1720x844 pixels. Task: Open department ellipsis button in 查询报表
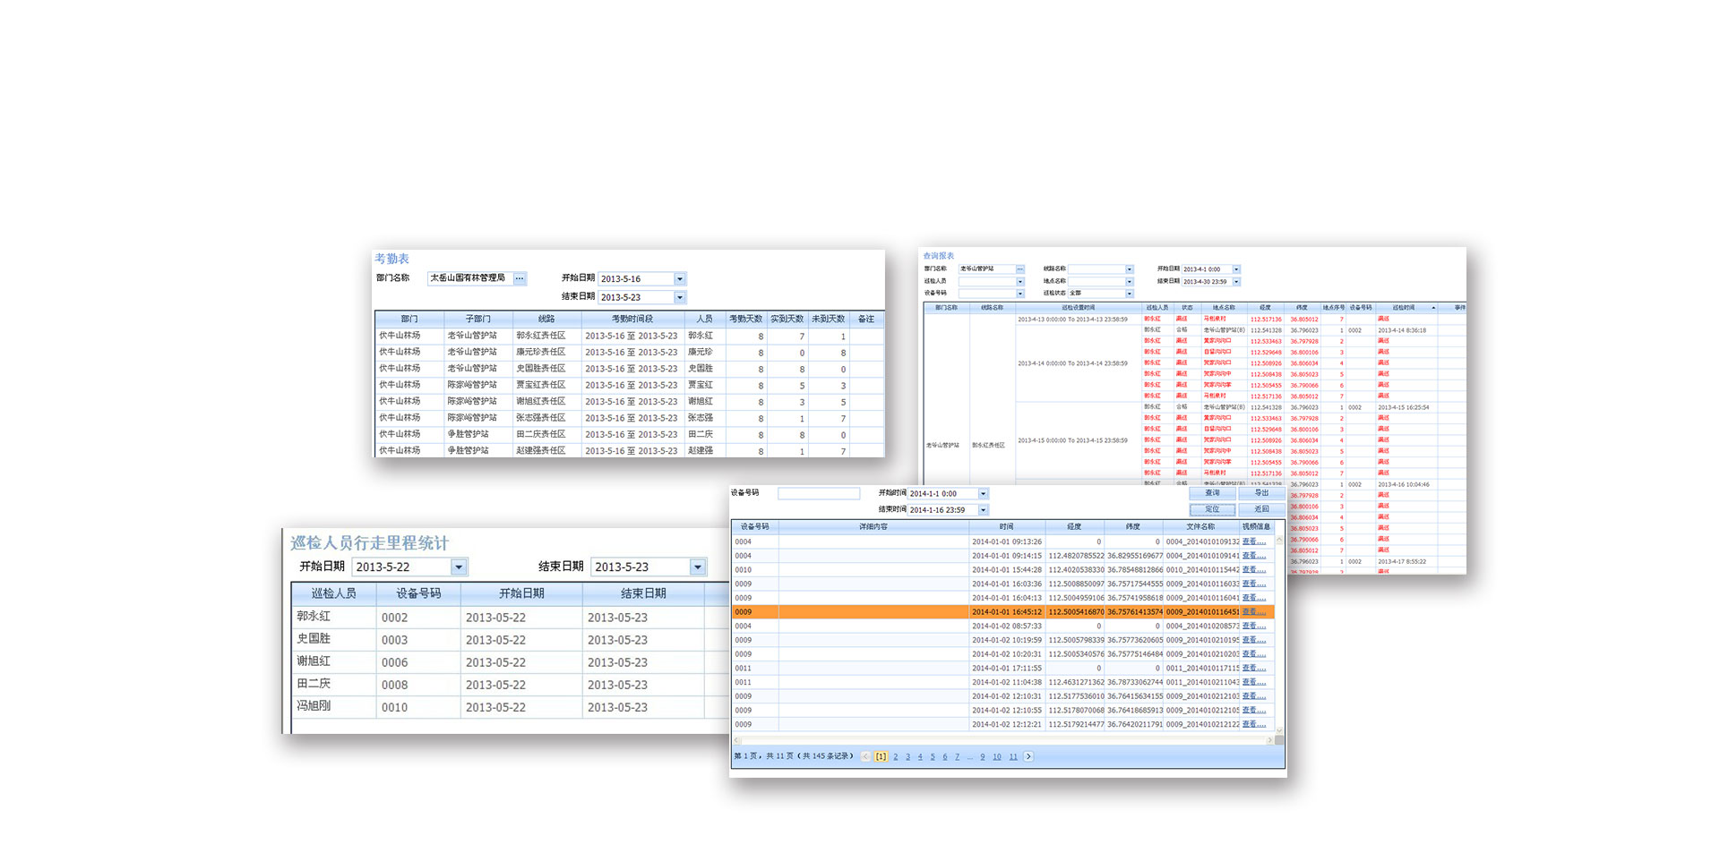pos(1019,269)
